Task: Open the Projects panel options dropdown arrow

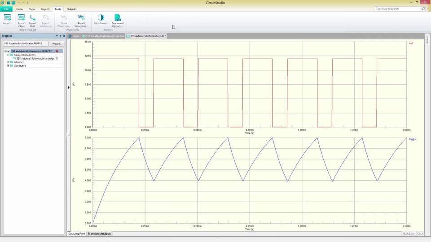Action: pyautogui.click(x=57, y=36)
